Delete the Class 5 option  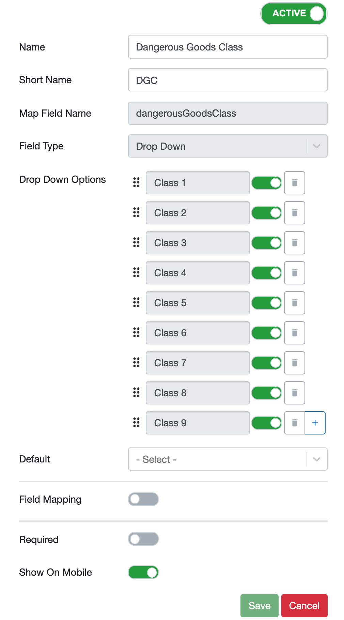pyautogui.click(x=294, y=303)
